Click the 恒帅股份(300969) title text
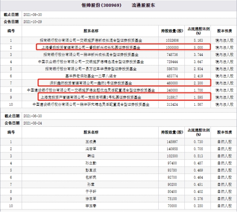237x212 pixels. click(x=102, y=5)
